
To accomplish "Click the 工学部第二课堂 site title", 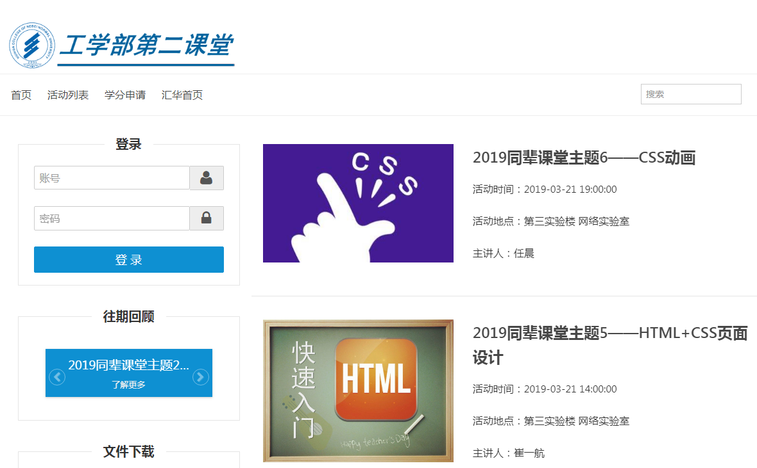I will click(146, 47).
